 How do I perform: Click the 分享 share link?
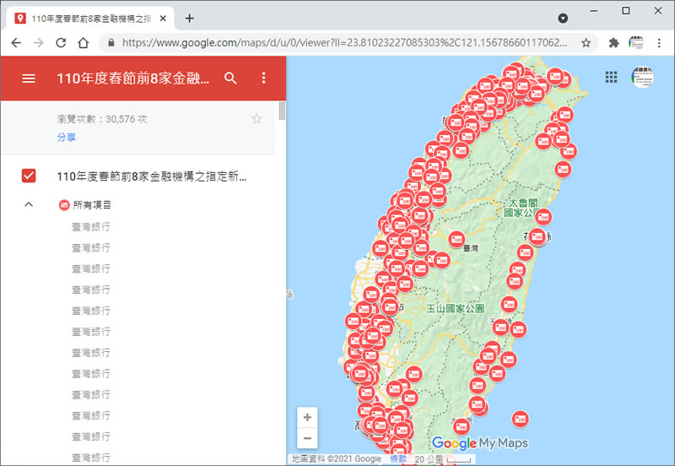[67, 138]
